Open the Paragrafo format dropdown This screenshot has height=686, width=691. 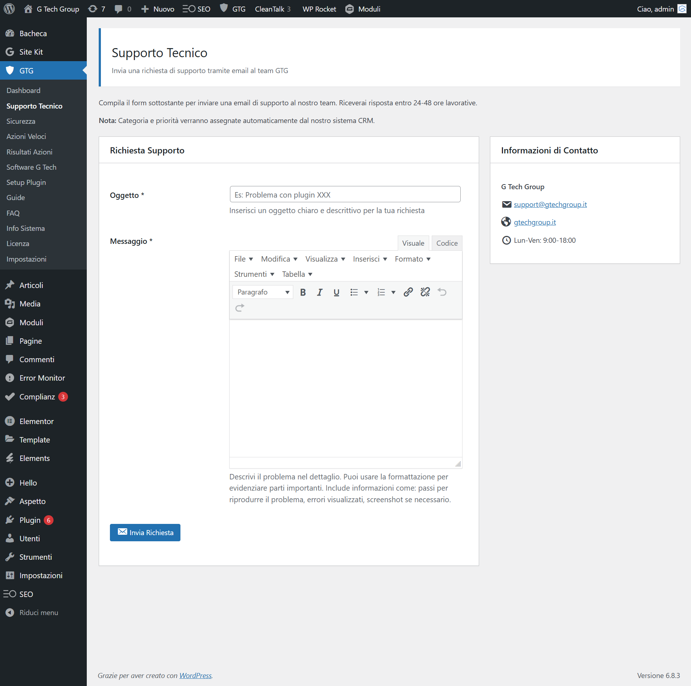point(263,292)
